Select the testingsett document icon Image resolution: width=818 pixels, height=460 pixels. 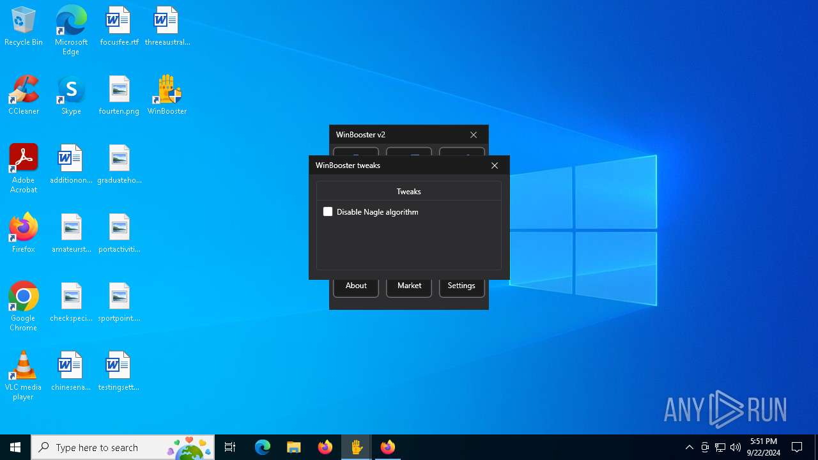point(119,372)
